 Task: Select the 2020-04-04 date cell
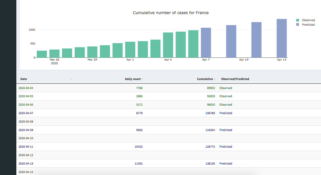pyautogui.click(x=26, y=88)
